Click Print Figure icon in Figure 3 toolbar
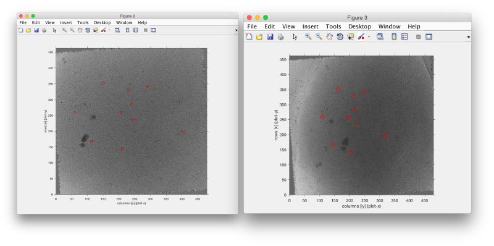The image size is (494, 246). [280, 36]
